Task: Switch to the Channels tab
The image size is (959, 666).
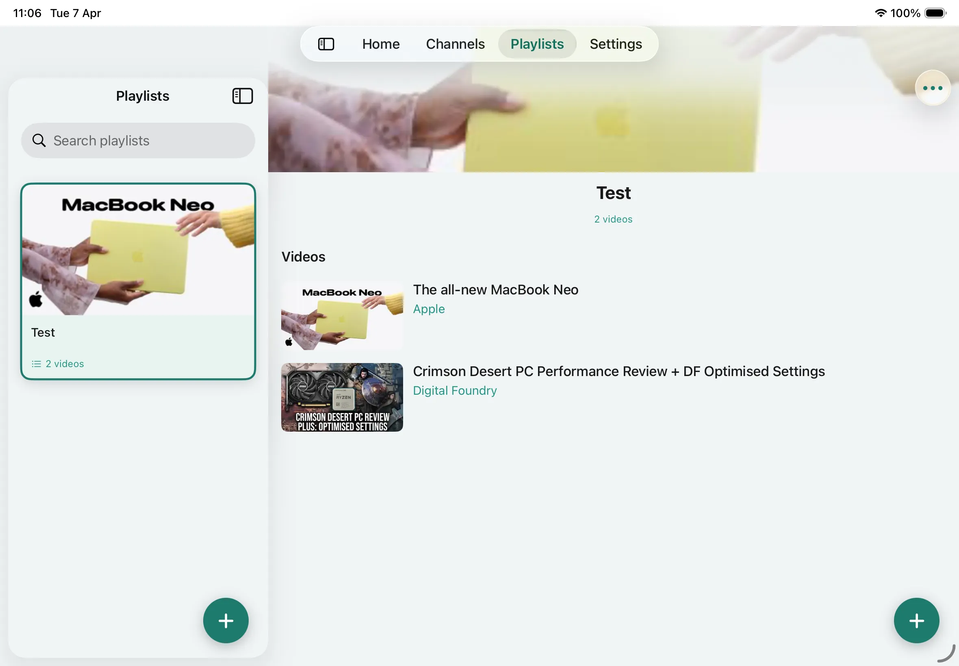Action: point(455,44)
